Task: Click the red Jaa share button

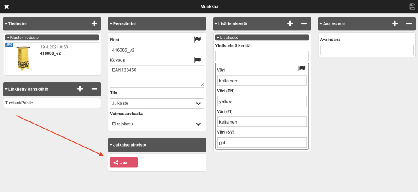Action: [x=124, y=162]
